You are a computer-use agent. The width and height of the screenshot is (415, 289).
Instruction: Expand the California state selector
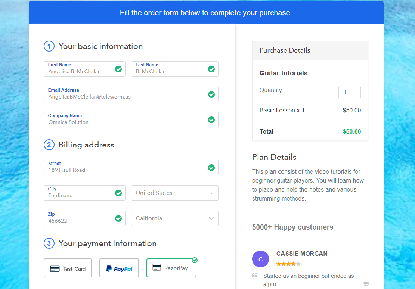click(x=174, y=218)
